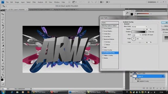Screen dimensions: 168x94
Task: Click Add layer mask icon
Action: [x=150, y=88]
